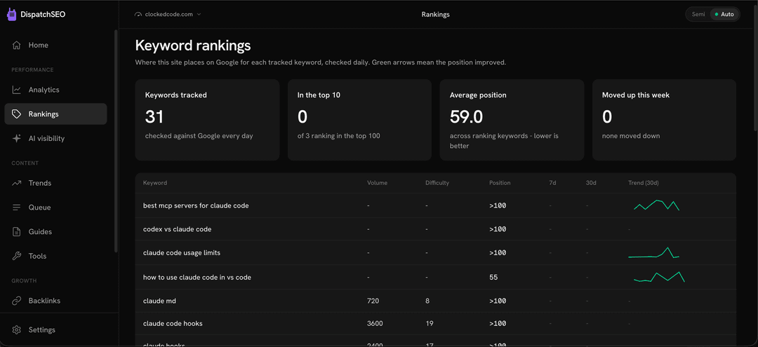Select keyword 'codex vs claude code'
This screenshot has width=758, height=347.
tap(178, 229)
